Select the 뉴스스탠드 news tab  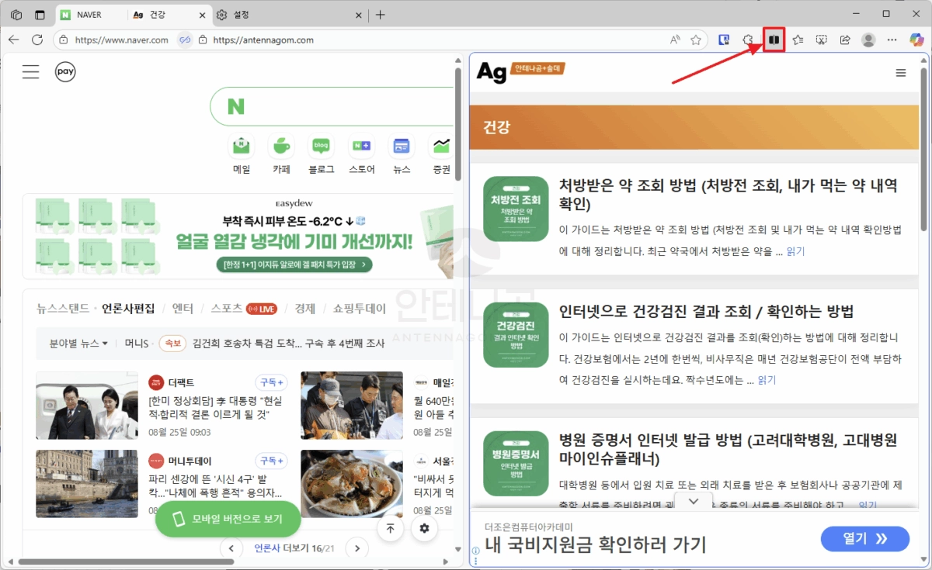63,309
